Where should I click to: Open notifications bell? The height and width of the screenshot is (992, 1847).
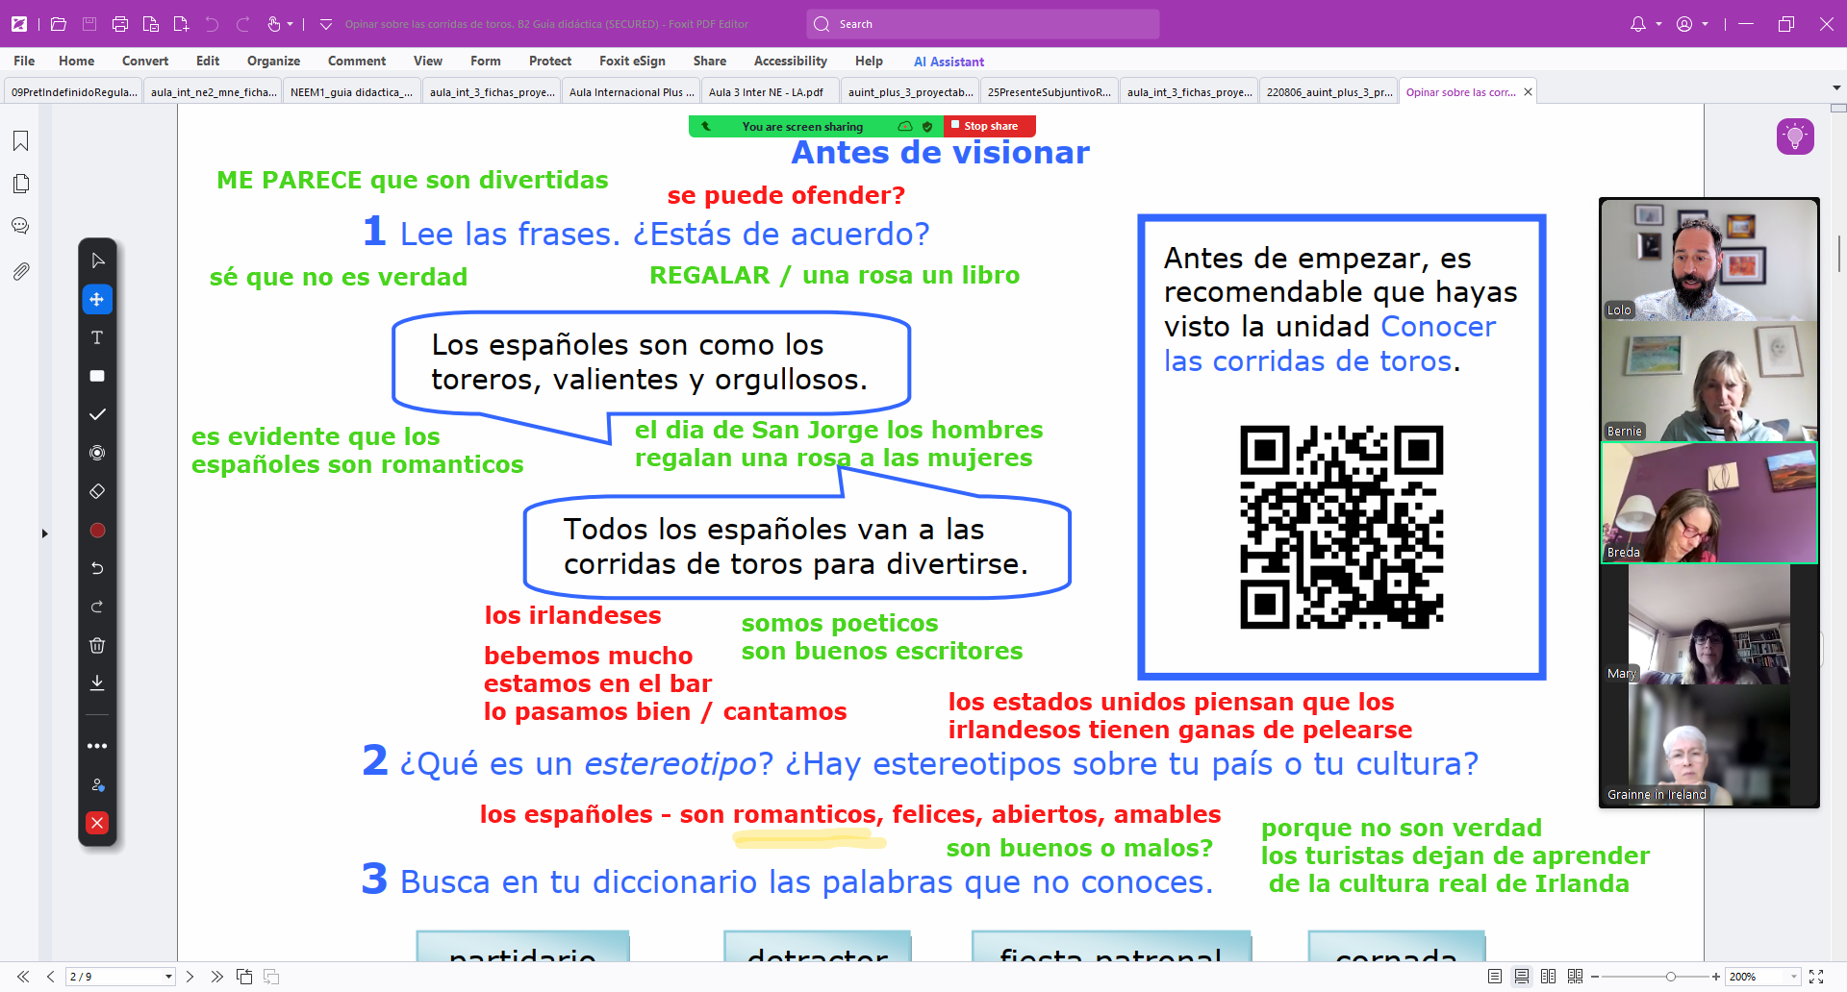point(1638,24)
